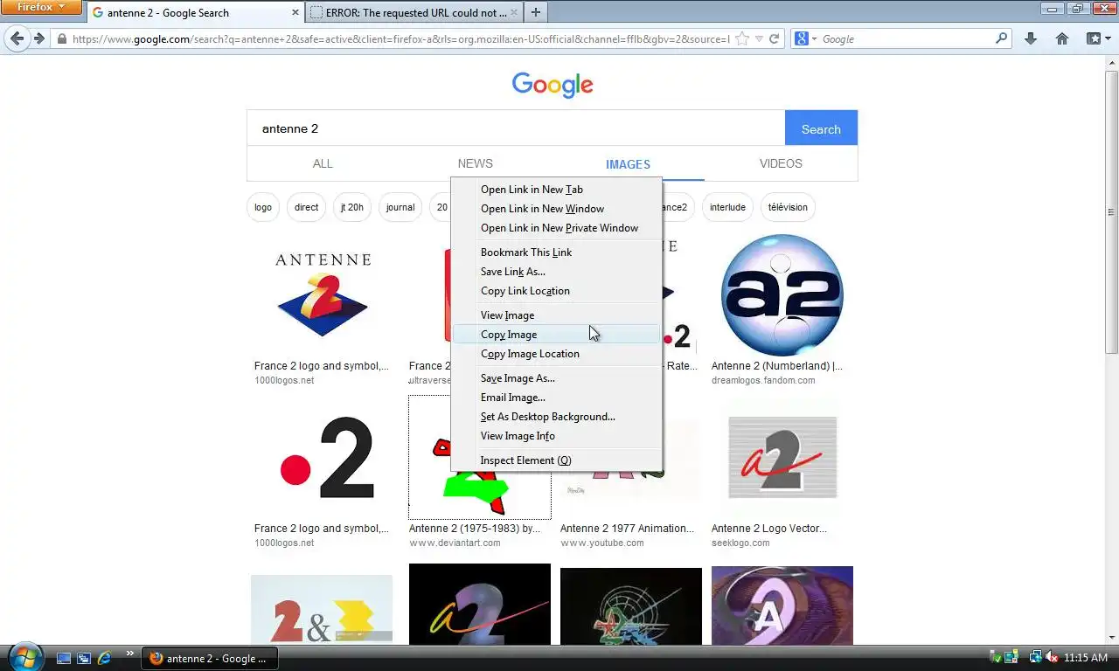
Task: Open the seeklogo.com source link
Action: (740, 543)
